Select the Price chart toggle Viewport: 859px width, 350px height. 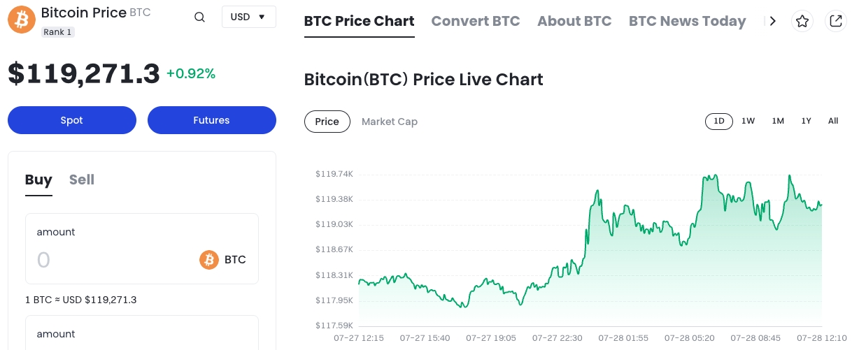(327, 122)
